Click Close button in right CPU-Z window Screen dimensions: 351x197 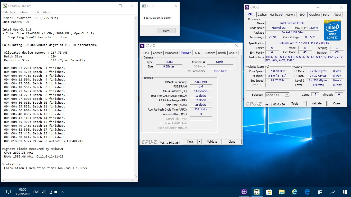click(x=336, y=103)
